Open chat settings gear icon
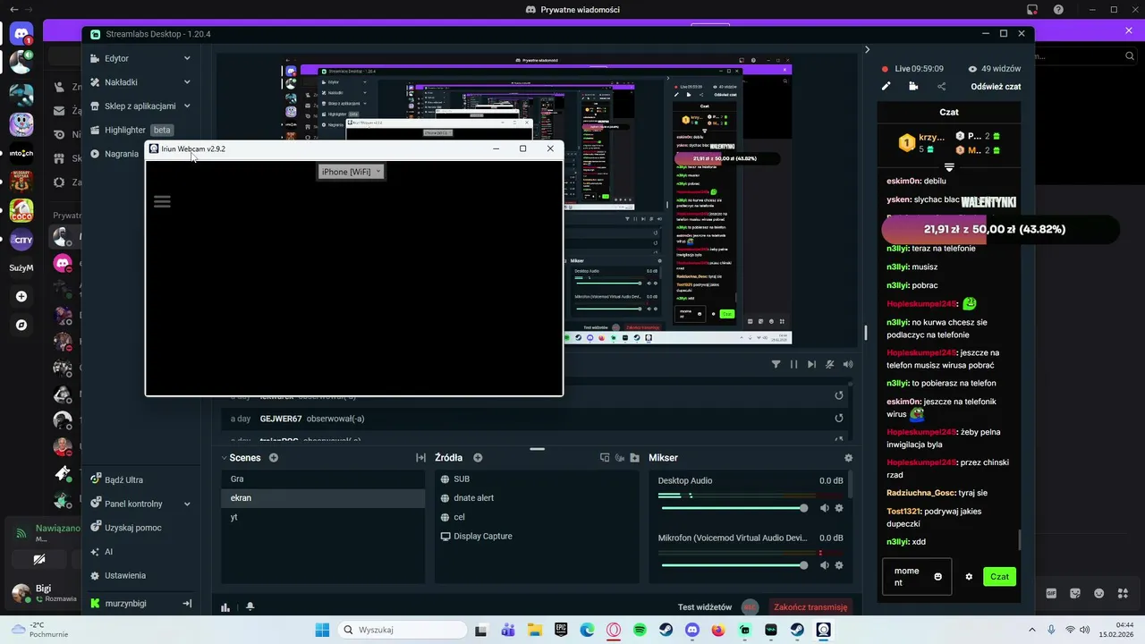This screenshot has height=644, width=1145. [969, 577]
